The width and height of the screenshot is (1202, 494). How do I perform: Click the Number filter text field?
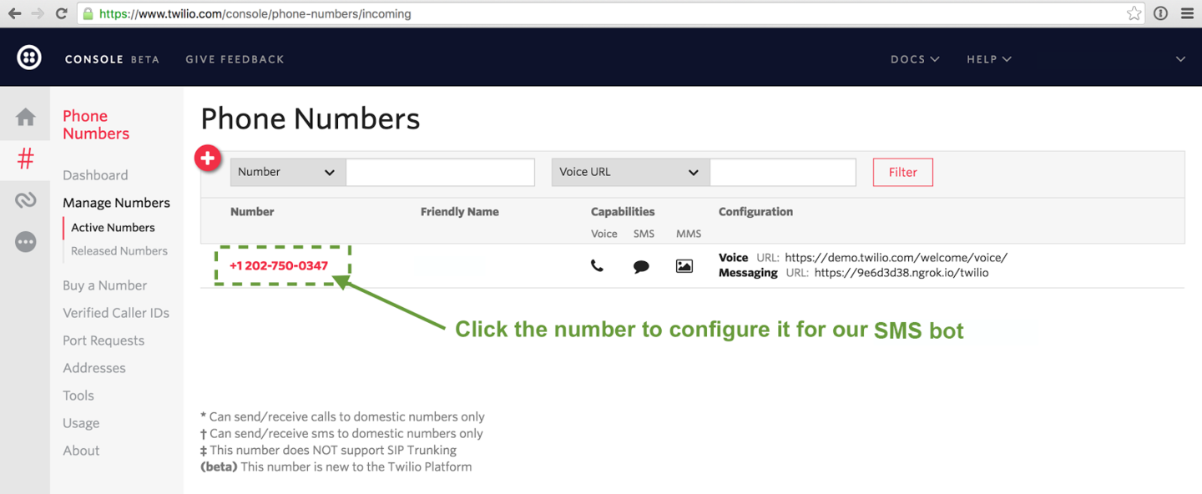(440, 172)
